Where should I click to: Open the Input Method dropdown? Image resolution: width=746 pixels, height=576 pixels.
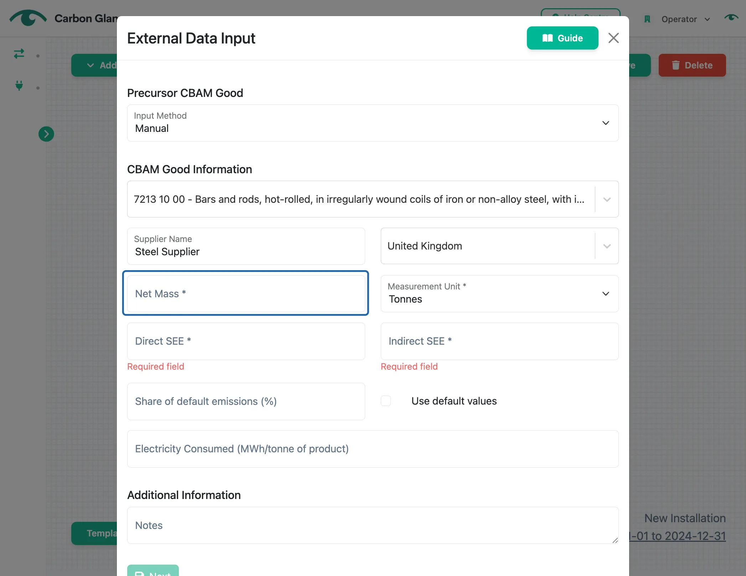pos(373,123)
